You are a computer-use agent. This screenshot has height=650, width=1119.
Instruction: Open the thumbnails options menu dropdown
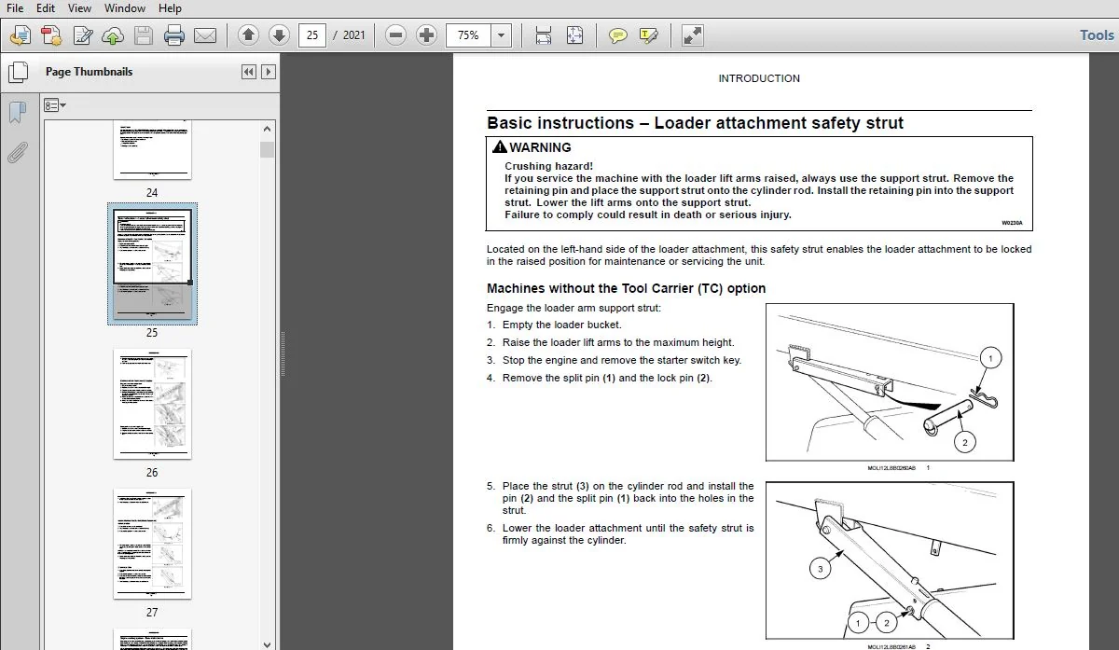point(55,105)
